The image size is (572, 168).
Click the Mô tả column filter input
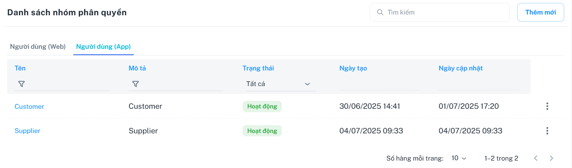(x=181, y=85)
